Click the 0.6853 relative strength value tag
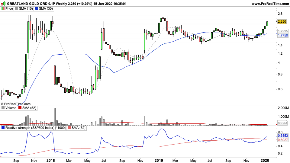The height and width of the screenshot is (163, 290). tap(283, 136)
